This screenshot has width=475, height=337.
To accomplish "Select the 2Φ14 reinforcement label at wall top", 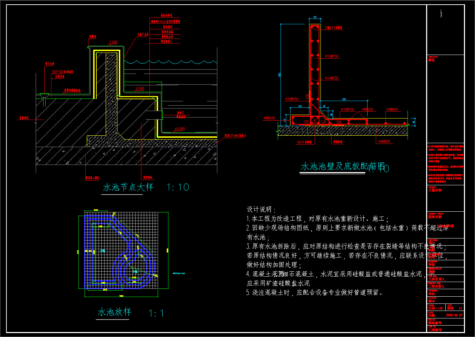I will 334,27.
